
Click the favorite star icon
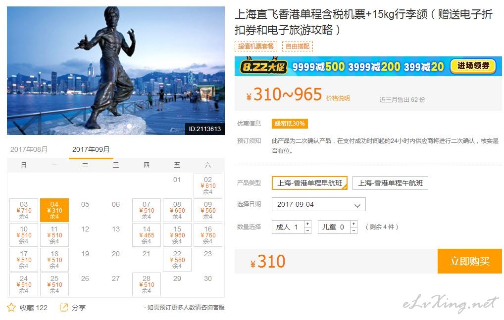[x=11, y=308]
